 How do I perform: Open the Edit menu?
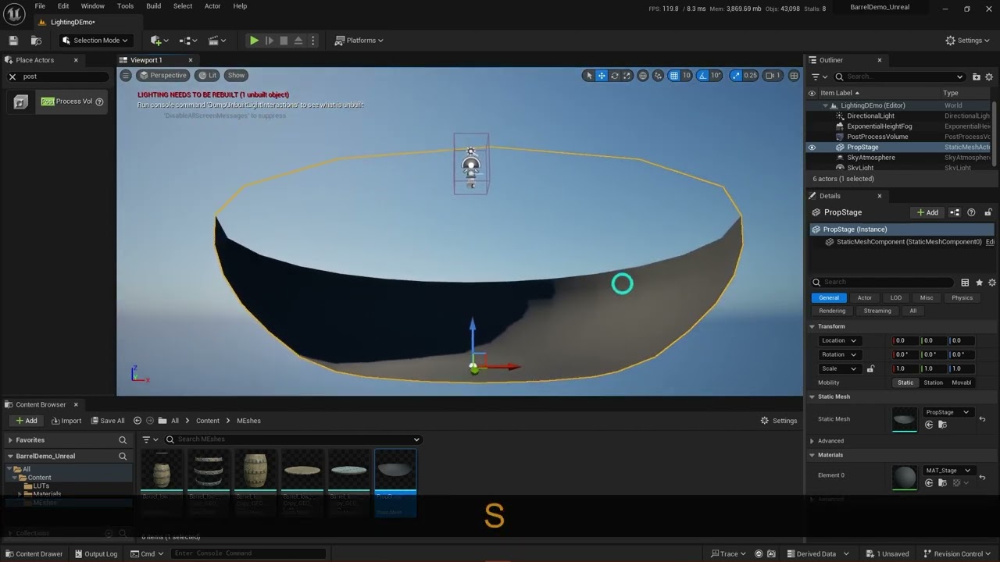(63, 6)
